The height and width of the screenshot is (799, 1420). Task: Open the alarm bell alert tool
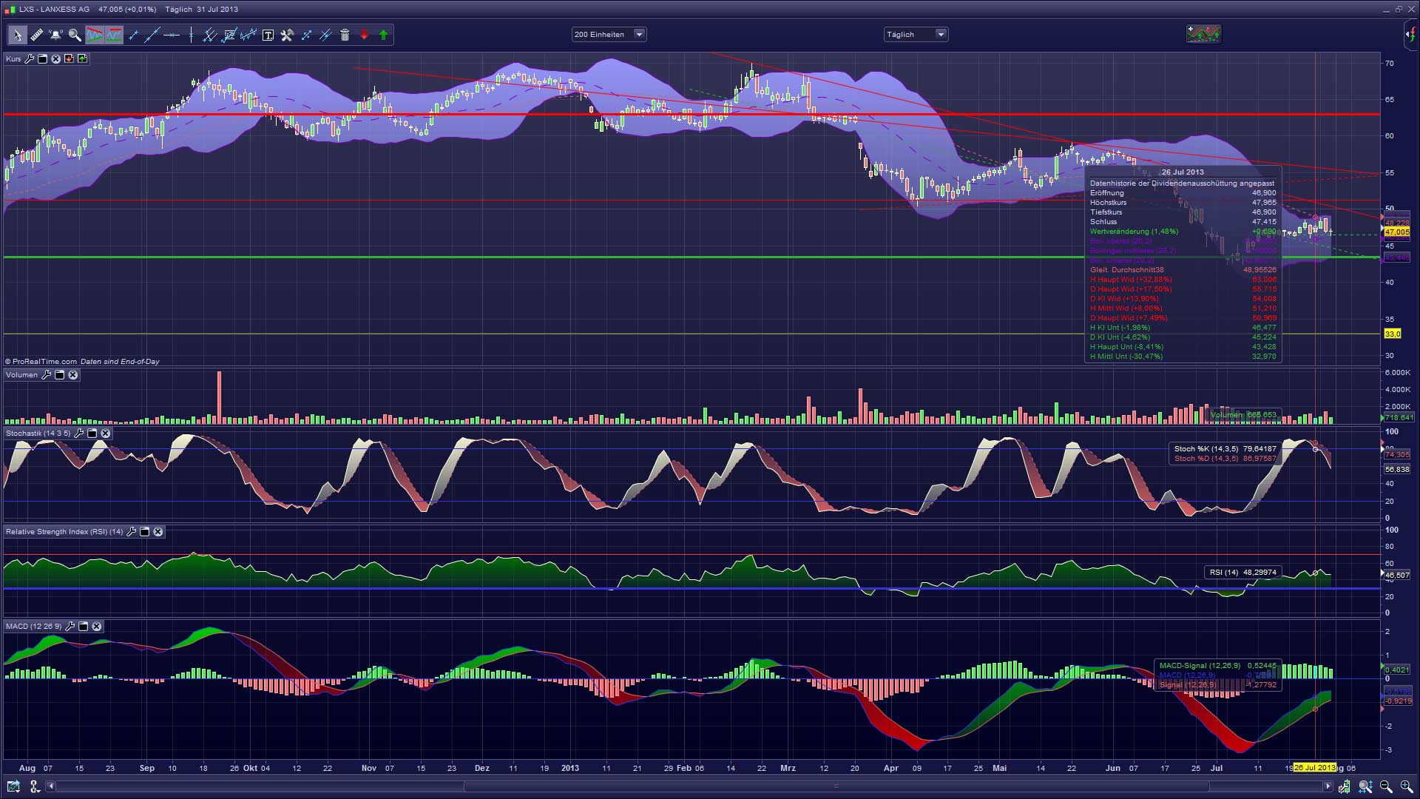(55, 35)
